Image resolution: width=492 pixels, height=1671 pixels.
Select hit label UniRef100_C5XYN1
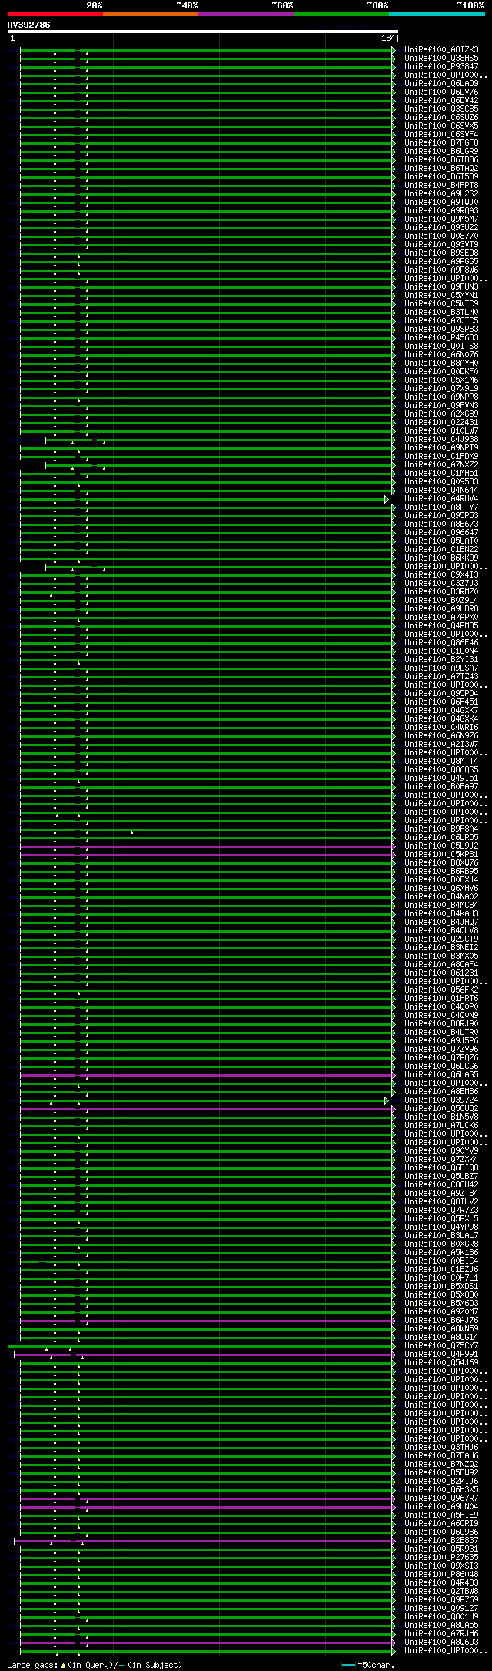[441, 296]
